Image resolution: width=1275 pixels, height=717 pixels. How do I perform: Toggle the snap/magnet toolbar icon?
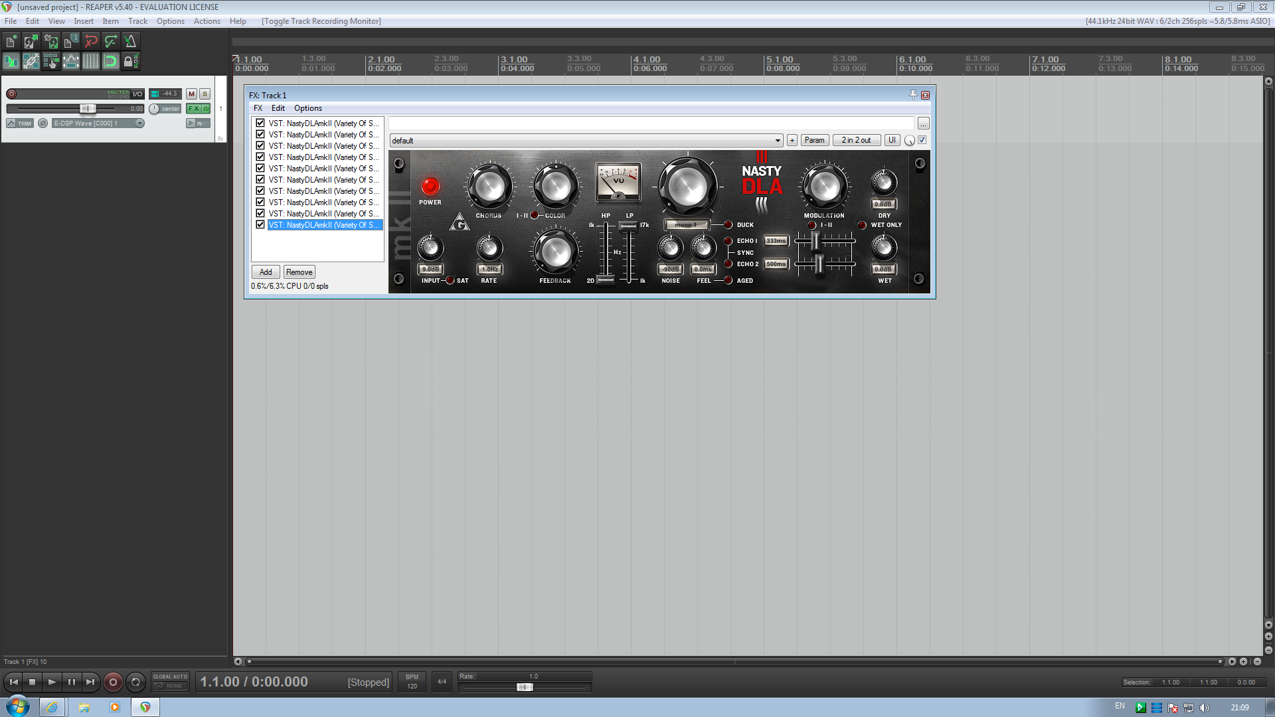click(x=110, y=62)
